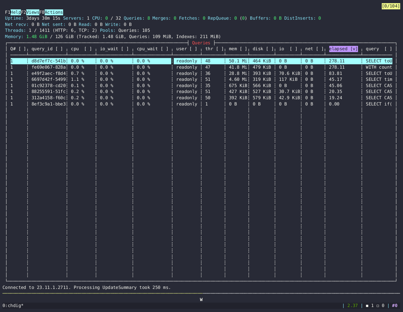Sort table by query_id column header
Screen dimensions: 403x312
(47, 49)
